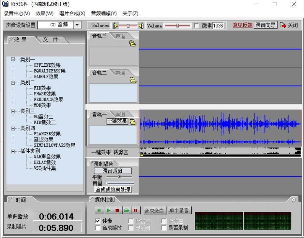Click the 录音向导 button

[266, 25]
